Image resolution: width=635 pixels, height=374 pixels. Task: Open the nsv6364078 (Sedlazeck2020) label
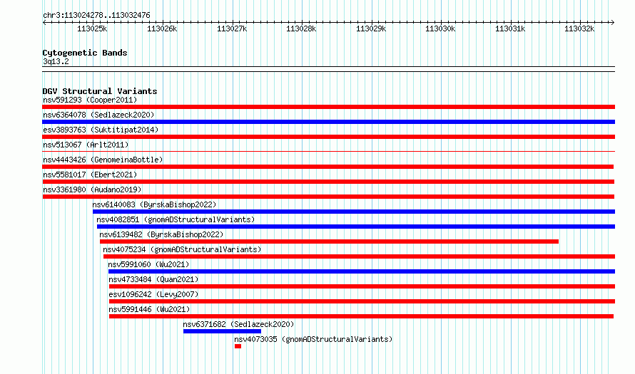coord(98,115)
